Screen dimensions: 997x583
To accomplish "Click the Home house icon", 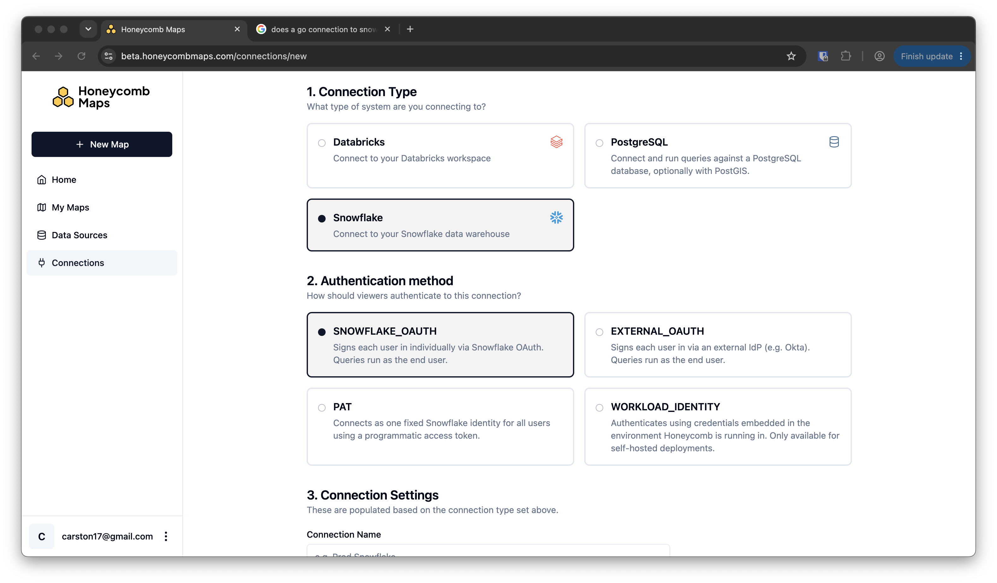I will [42, 179].
